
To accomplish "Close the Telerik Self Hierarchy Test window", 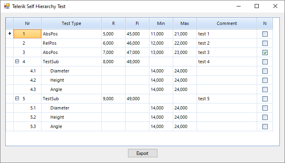I will pos(275,6).
